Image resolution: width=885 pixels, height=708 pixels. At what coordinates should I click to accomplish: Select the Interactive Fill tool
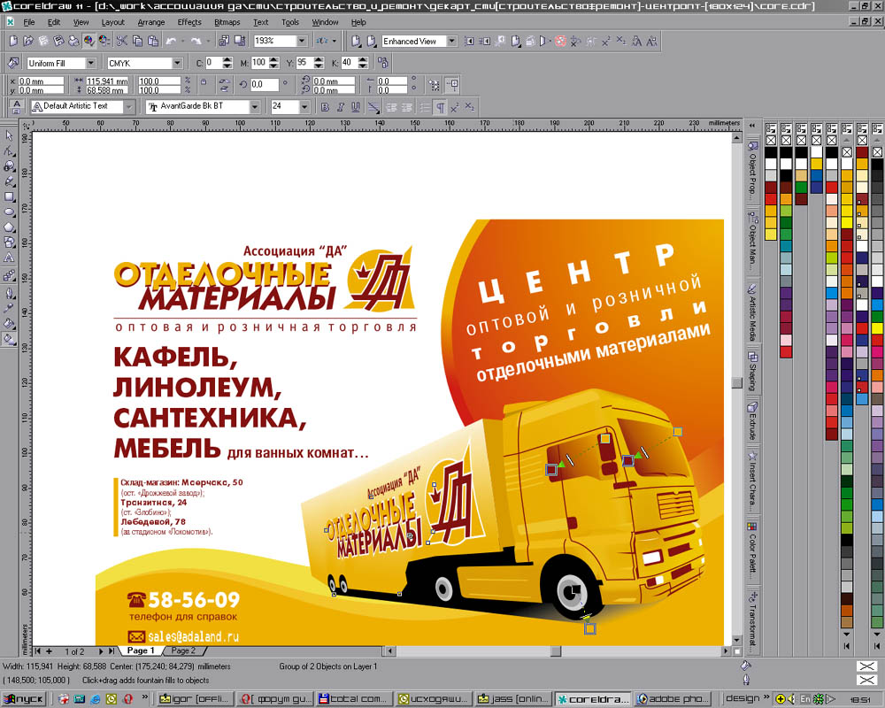(9, 339)
